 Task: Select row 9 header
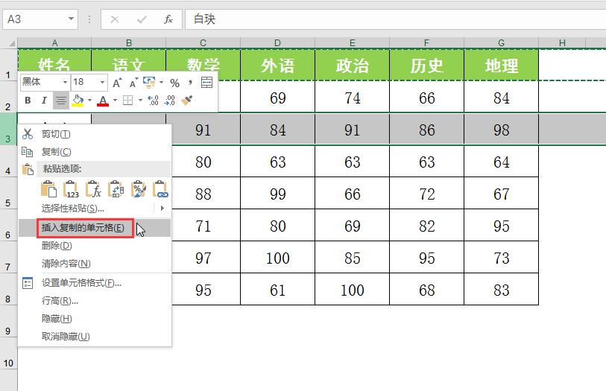coord(8,322)
